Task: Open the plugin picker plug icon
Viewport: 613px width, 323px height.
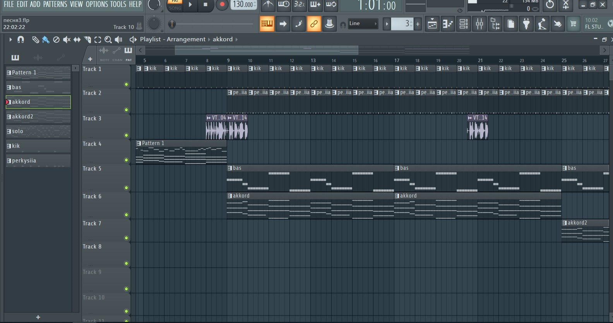Action: pos(526,24)
